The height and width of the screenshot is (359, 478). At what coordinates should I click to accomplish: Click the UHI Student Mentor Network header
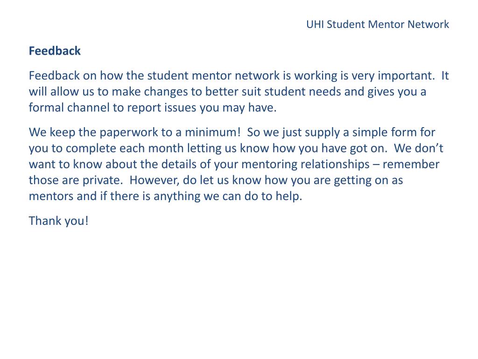(x=377, y=24)
